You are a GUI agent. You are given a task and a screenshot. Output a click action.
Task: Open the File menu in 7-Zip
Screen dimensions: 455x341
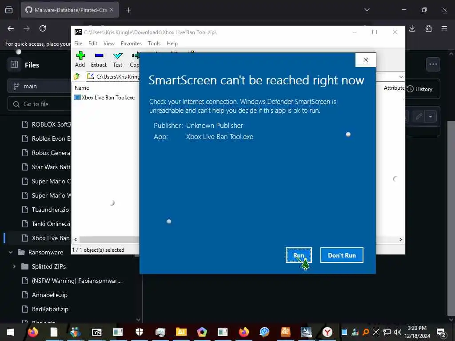coord(78,44)
